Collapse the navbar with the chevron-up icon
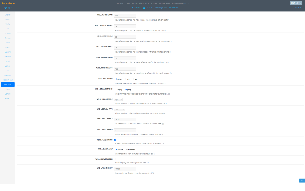 click(189, 3)
